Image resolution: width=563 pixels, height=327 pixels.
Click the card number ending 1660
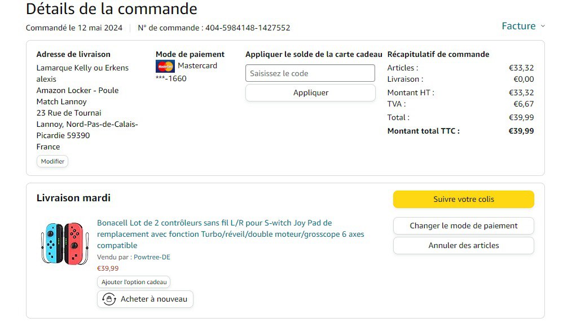(171, 78)
